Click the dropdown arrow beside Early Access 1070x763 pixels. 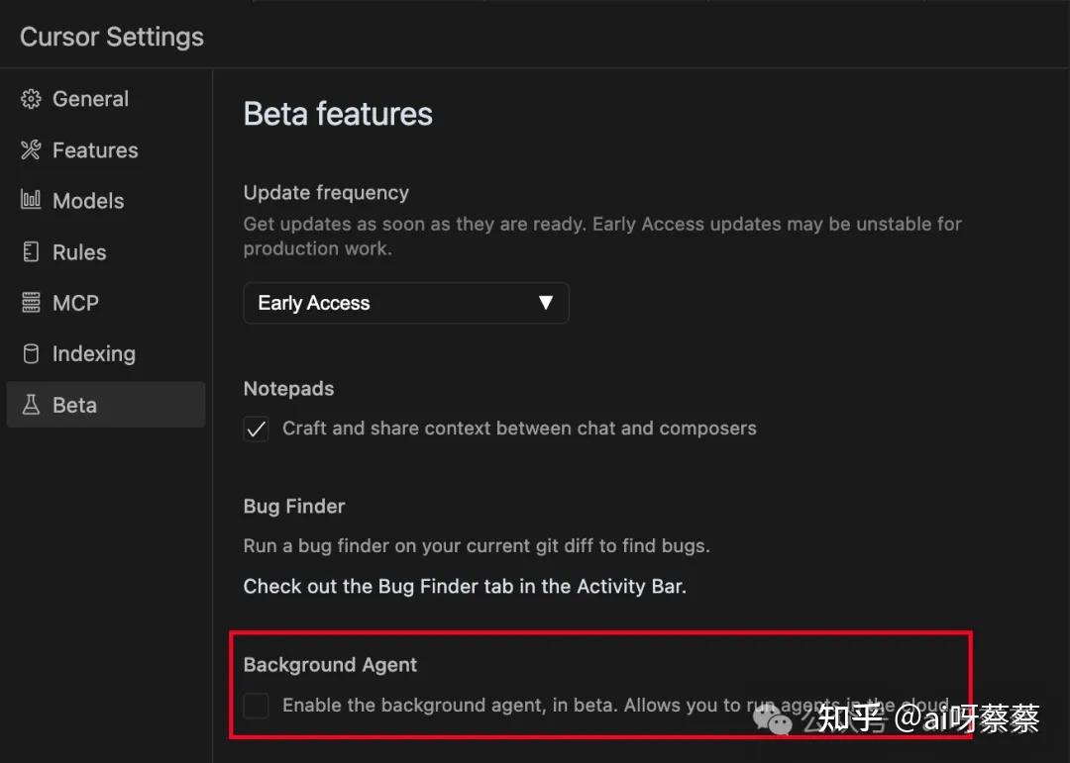[545, 303]
